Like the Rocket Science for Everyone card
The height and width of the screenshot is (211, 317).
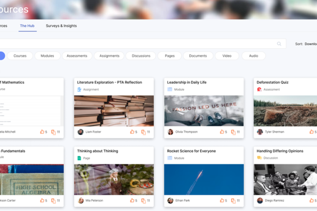pyautogui.click(x=222, y=200)
